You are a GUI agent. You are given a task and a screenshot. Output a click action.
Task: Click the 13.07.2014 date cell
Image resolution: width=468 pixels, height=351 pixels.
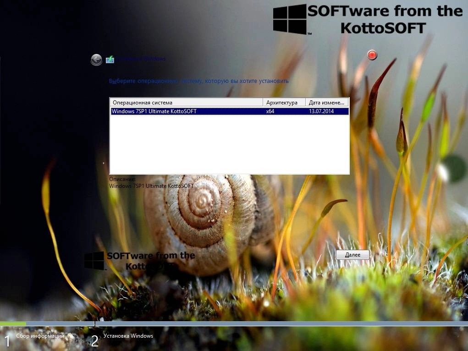(x=321, y=111)
